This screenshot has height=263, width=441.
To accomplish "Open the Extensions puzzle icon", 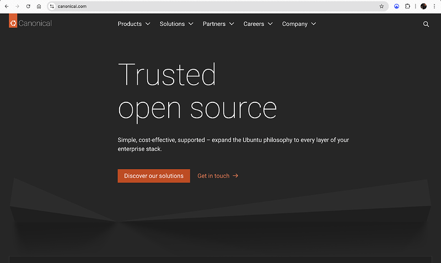I will click(x=407, y=6).
